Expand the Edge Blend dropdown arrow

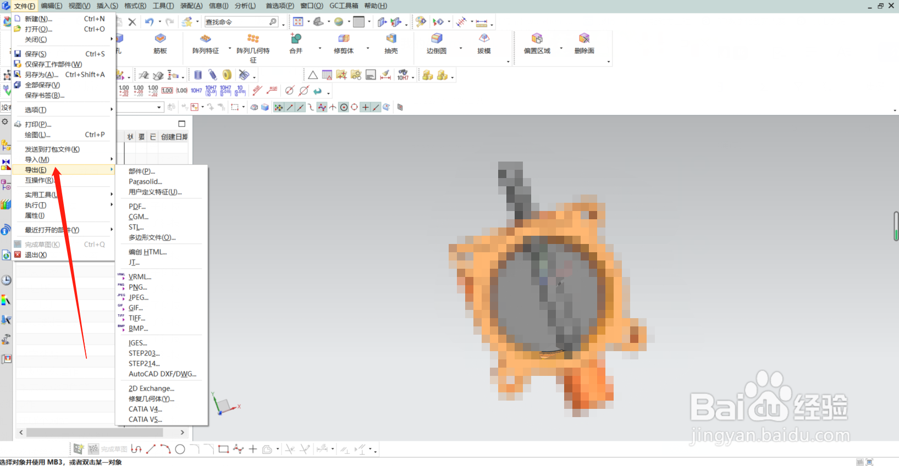click(461, 48)
